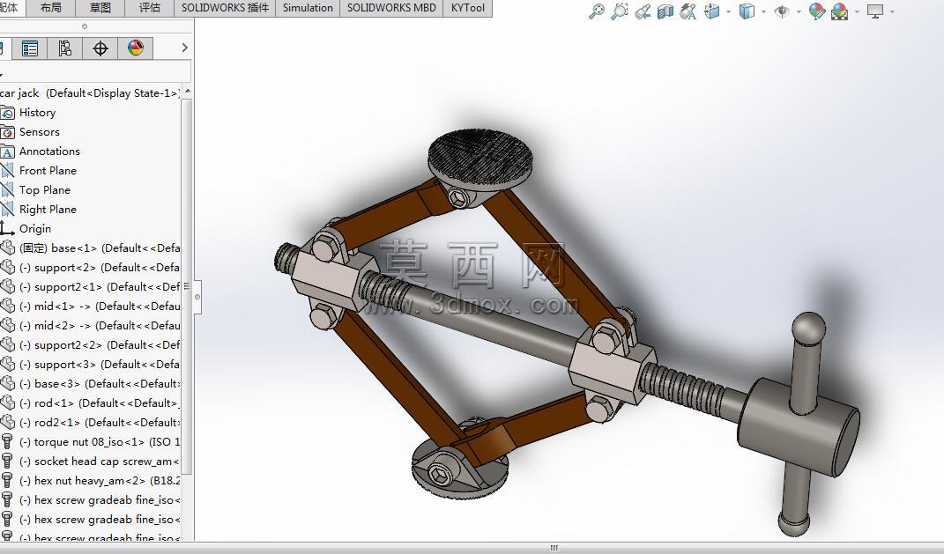
Task: Toggle the Hide/Show Items eye icon
Action: 782,11
